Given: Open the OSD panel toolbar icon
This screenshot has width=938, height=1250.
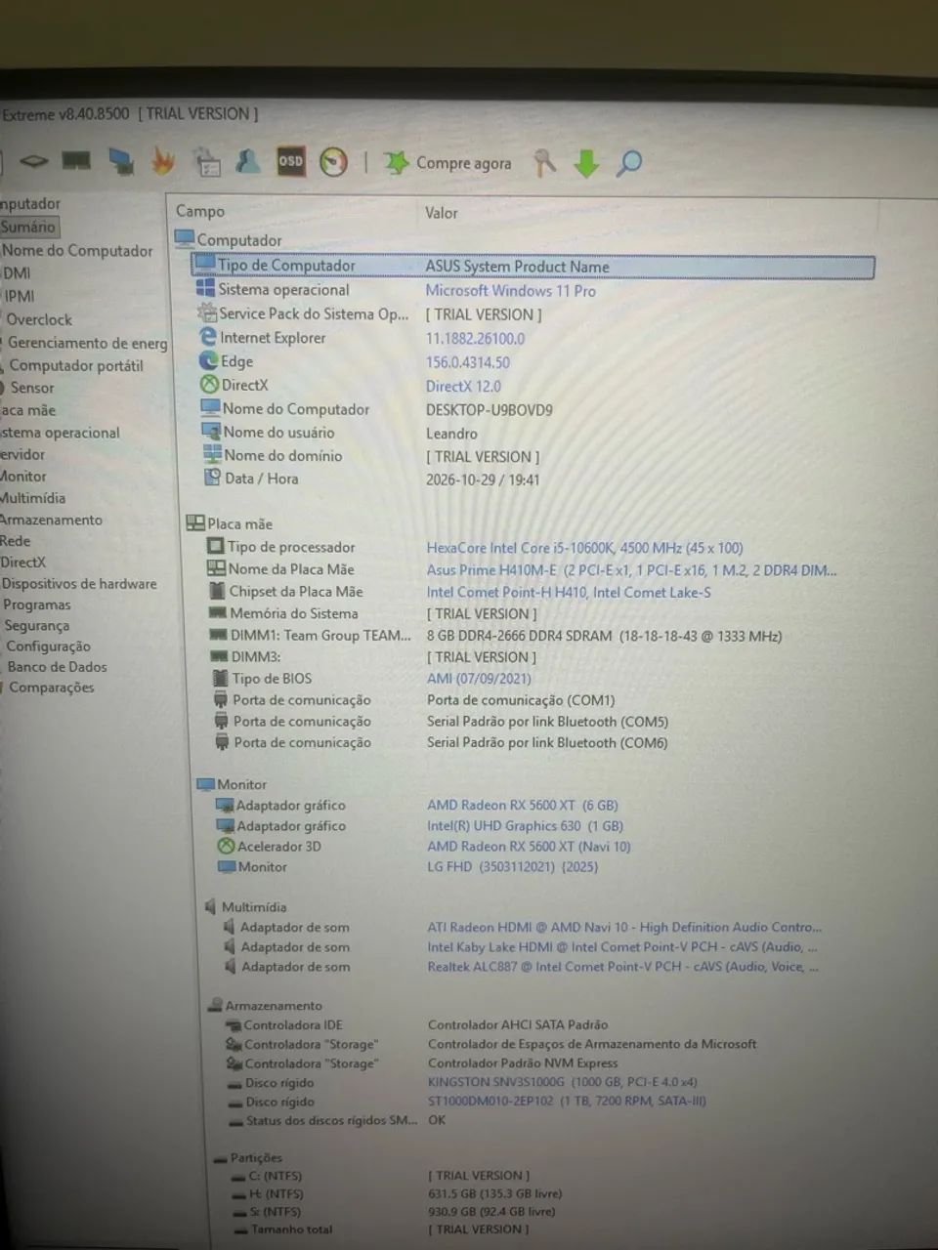Looking at the screenshot, I should pyautogui.click(x=291, y=161).
